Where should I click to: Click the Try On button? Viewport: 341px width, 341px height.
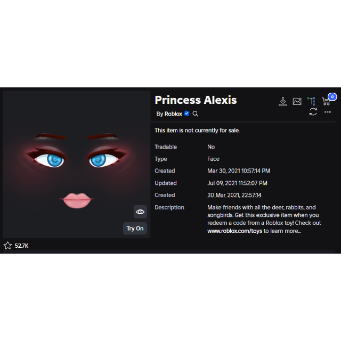[x=135, y=229]
